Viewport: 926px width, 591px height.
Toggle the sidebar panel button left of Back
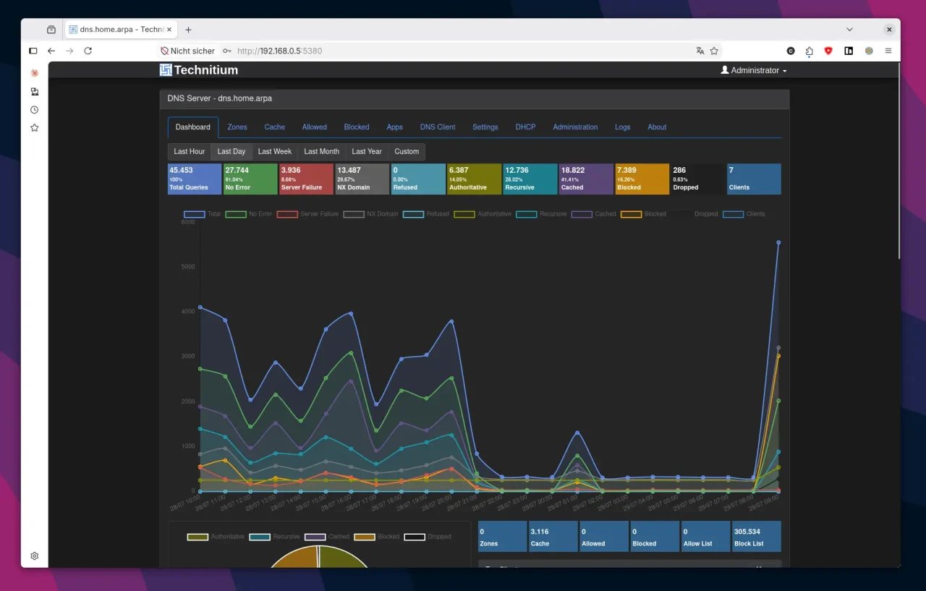point(33,51)
